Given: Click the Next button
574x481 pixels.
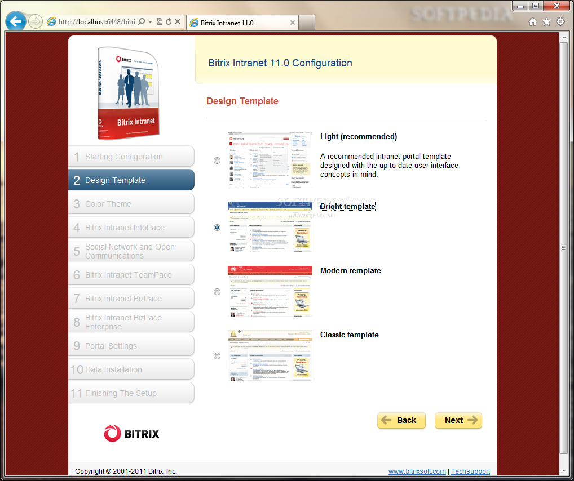Looking at the screenshot, I should coord(458,420).
